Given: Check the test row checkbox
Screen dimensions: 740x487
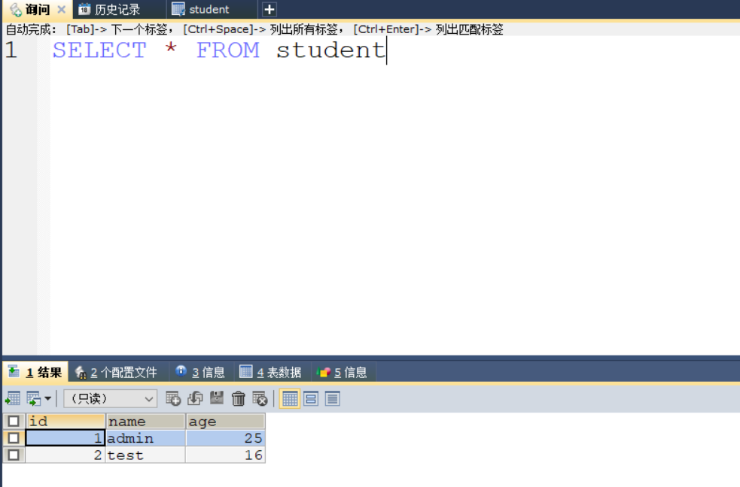Looking at the screenshot, I should point(14,455).
